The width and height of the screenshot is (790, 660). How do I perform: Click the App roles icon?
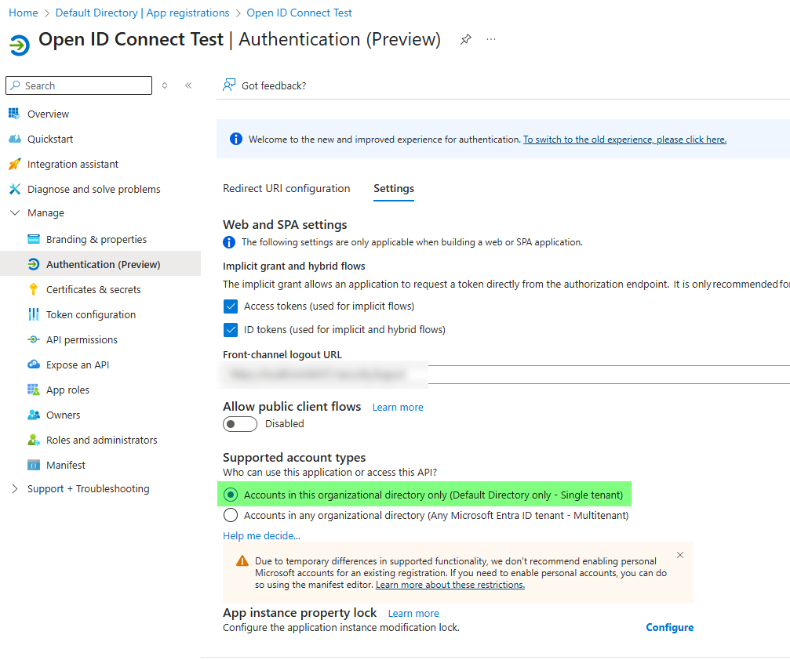pyautogui.click(x=33, y=390)
